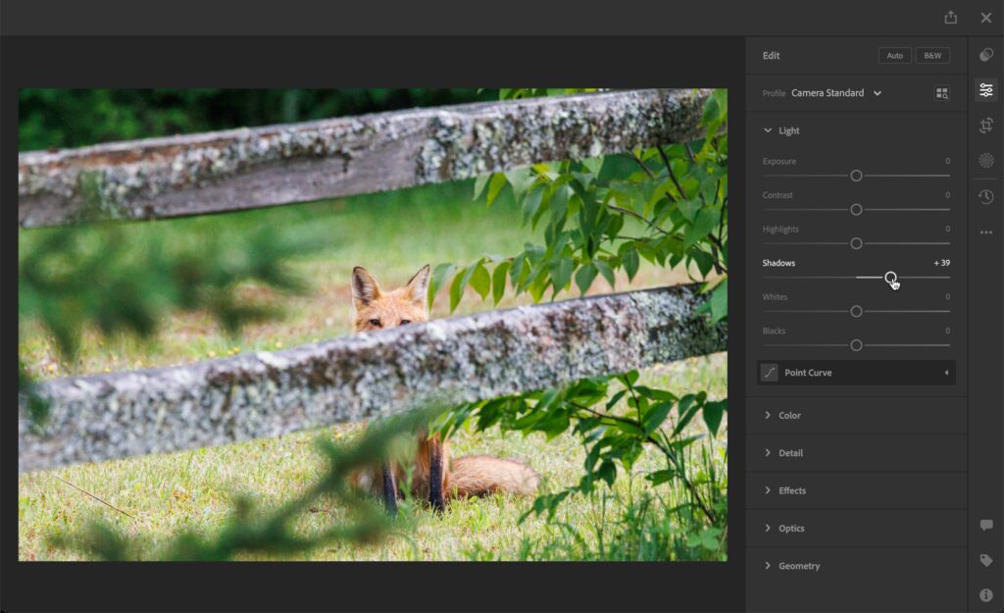Expand the Effects section
This screenshot has width=1004, height=613.
click(x=784, y=490)
